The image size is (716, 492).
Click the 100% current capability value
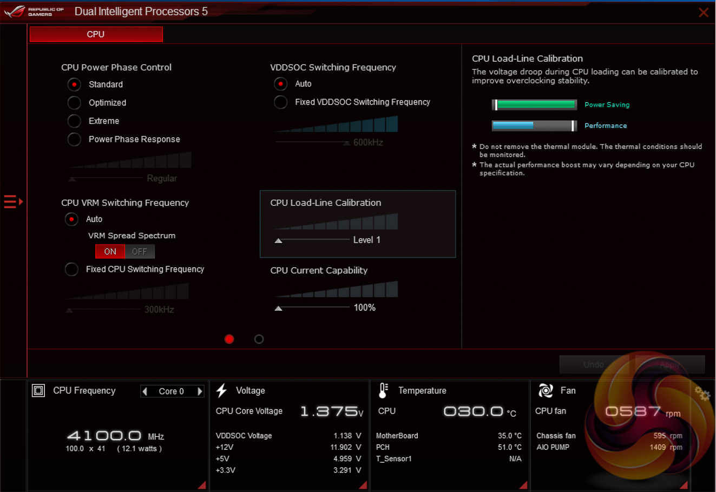(x=365, y=307)
